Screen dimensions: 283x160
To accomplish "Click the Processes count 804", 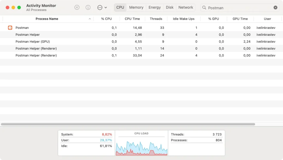I will point(219,140).
